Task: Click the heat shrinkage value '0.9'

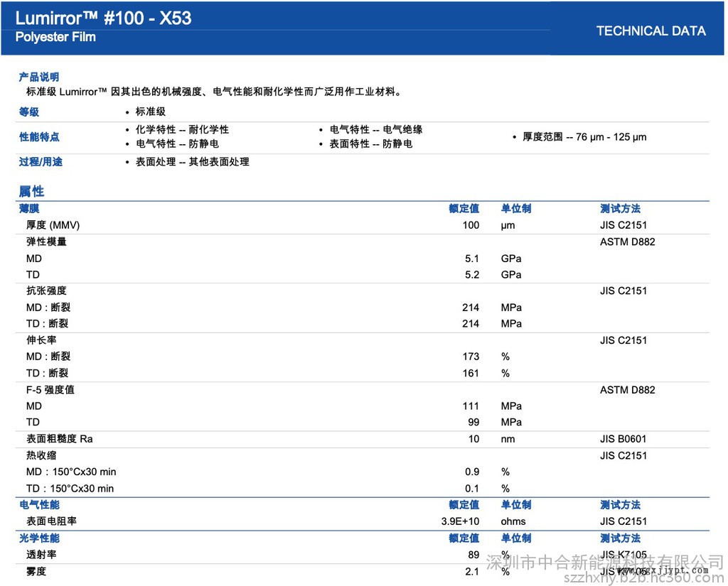Action: [x=472, y=472]
